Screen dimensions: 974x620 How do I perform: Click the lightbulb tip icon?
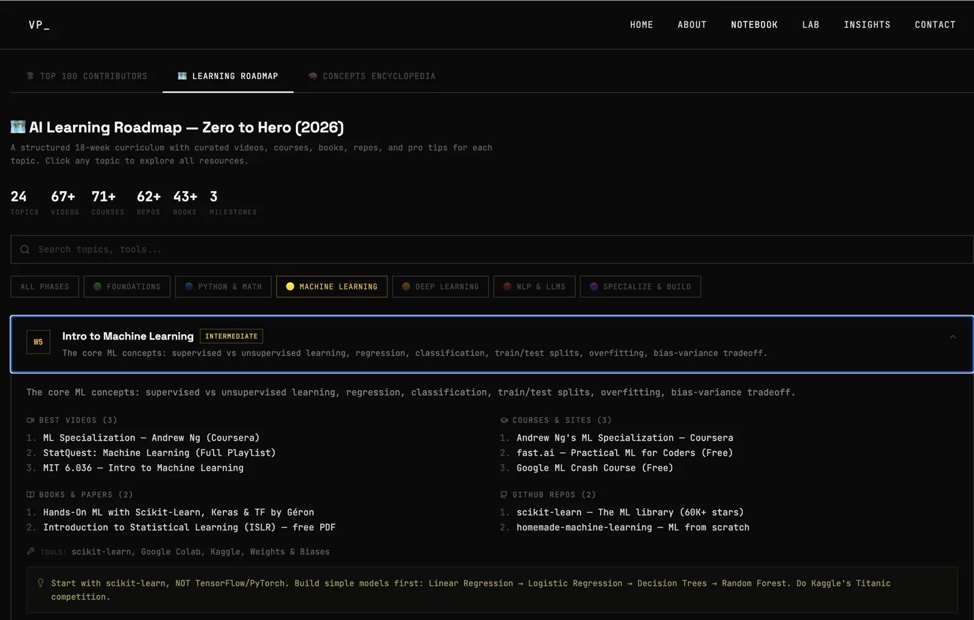(41, 583)
